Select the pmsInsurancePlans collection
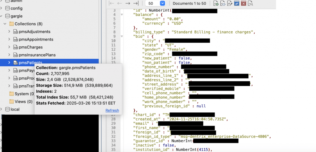Viewport: 316px width, 152px height. coord(37,55)
